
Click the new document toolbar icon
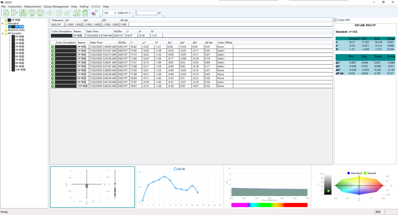(5, 13)
